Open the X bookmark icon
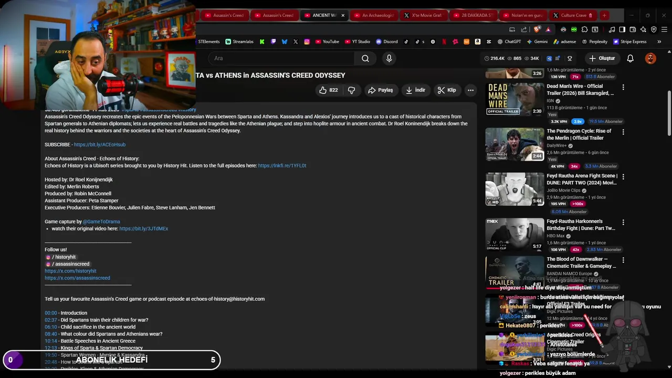672x378 pixels. click(x=296, y=41)
